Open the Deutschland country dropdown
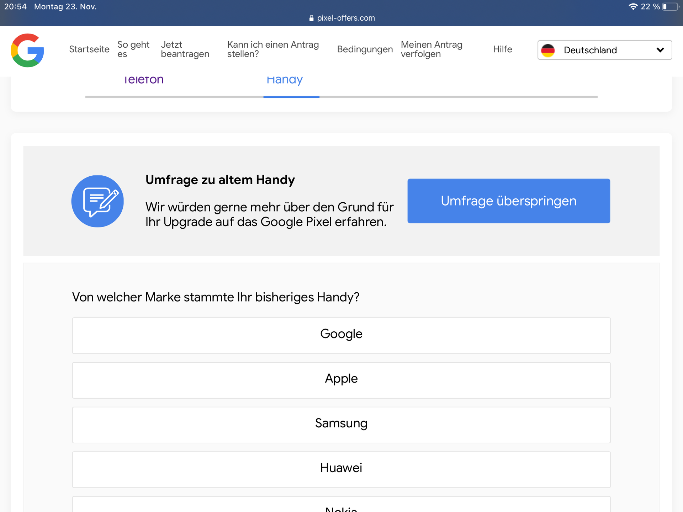The image size is (683, 512). tap(605, 50)
